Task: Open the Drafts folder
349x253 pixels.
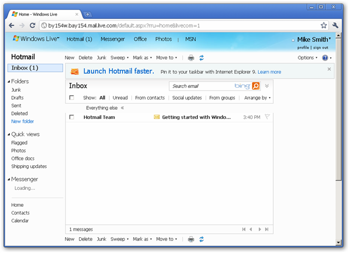Action: [17, 98]
